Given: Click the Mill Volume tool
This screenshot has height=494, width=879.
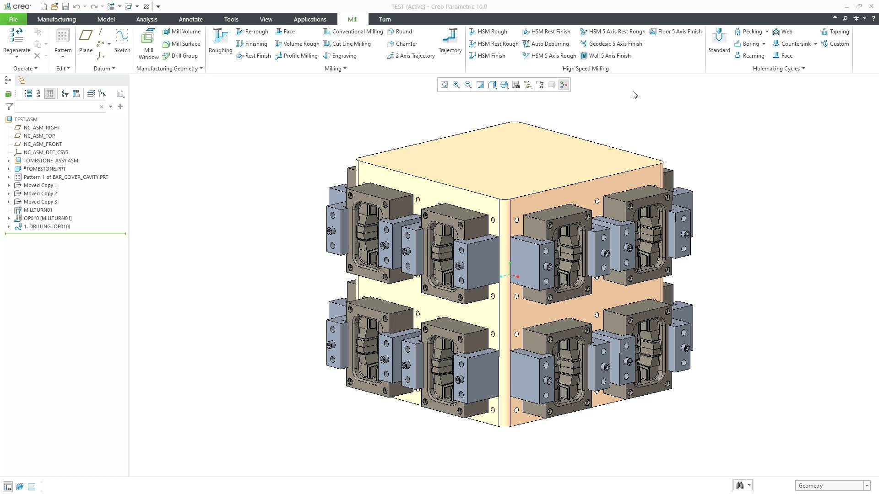Looking at the screenshot, I should coord(181,32).
